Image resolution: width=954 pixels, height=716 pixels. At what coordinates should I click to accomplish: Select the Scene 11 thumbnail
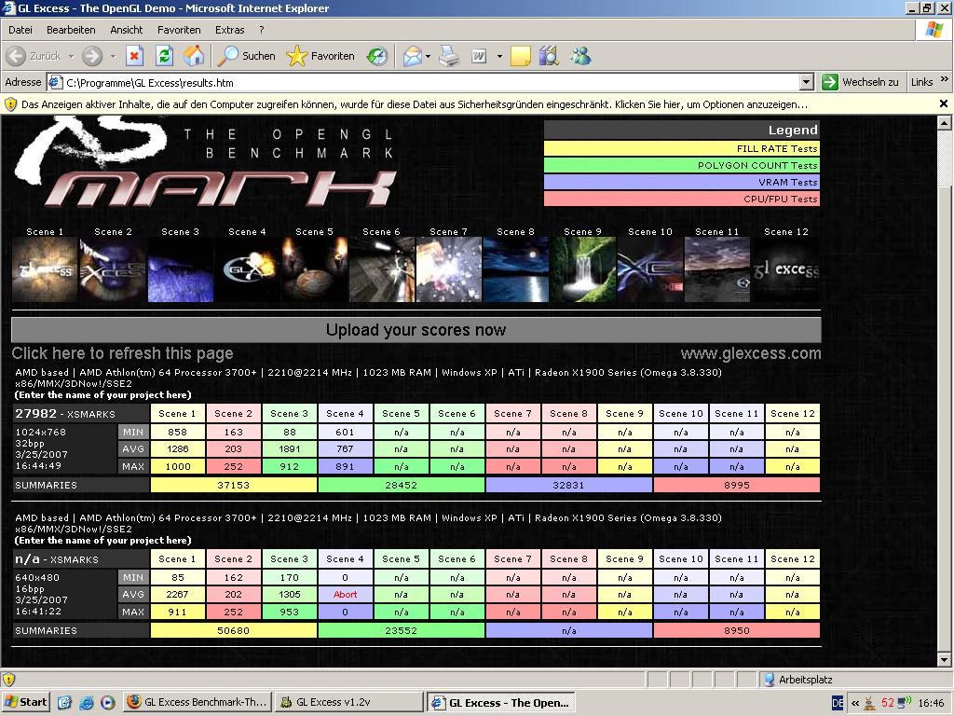click(717, 269)
